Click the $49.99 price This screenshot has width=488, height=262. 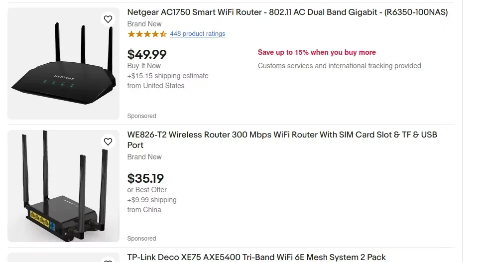click(147, 54)
